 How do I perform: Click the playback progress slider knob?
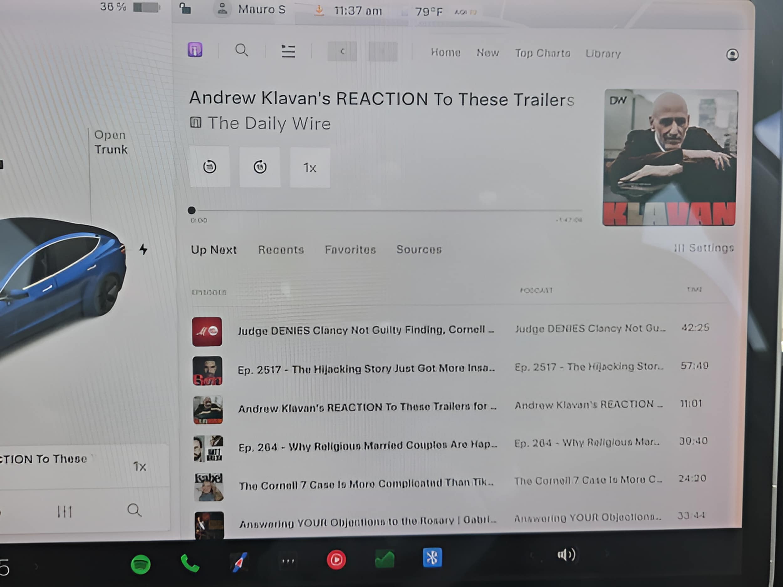point(191,210)
